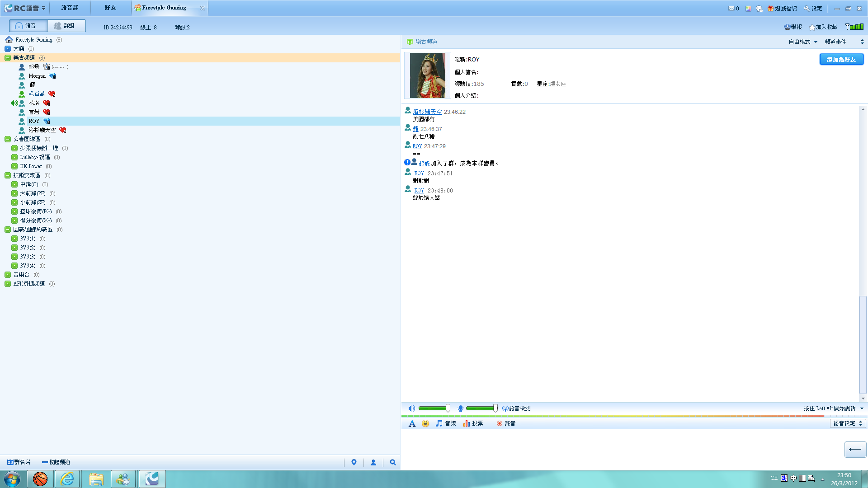
Task: Click the locate-me pin icon
Action: tap(354, 462)
